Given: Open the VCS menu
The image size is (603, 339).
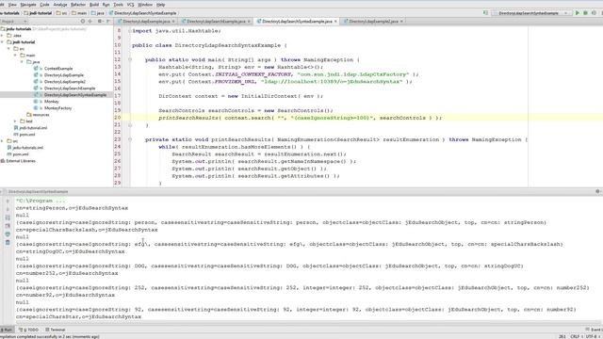Looking at the screenshot, I should [130, 5].
